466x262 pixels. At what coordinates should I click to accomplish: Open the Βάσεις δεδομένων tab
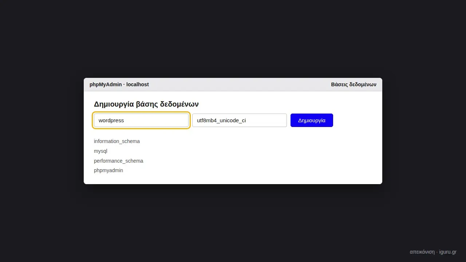[354, 84]
